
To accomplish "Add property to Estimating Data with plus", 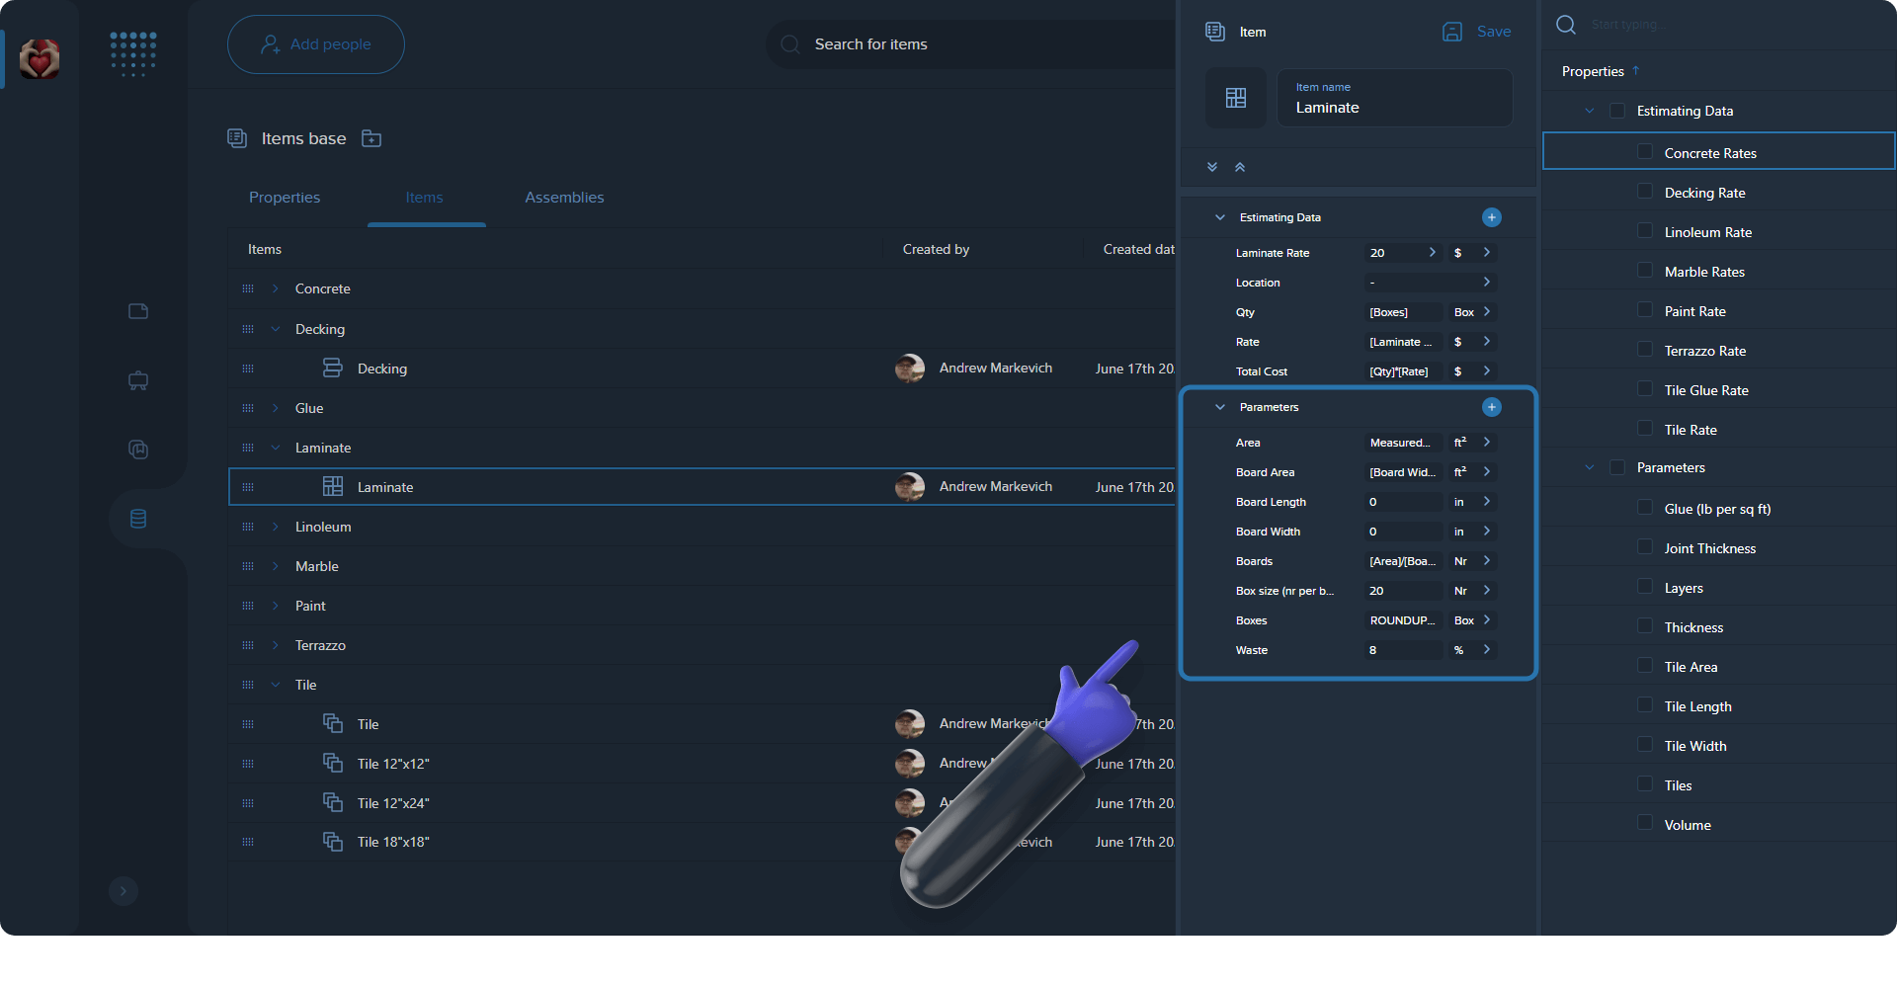I will coord(1492,217).
